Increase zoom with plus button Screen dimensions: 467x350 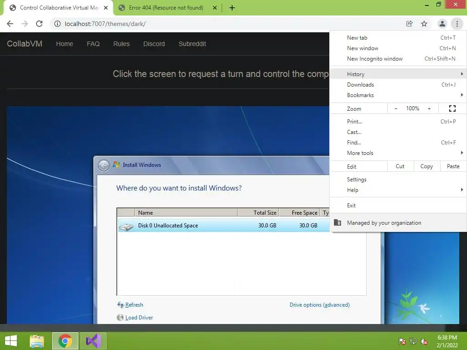[x=429, y=108]
